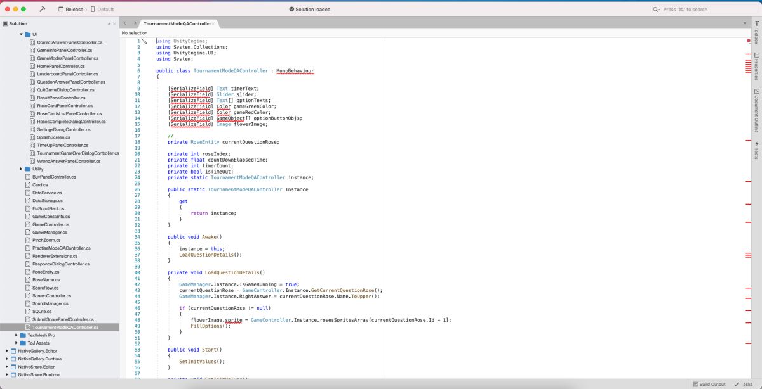Navigate back with the left arrow
762x389 pixels.
pyautogui.click(x=125, y=23)
